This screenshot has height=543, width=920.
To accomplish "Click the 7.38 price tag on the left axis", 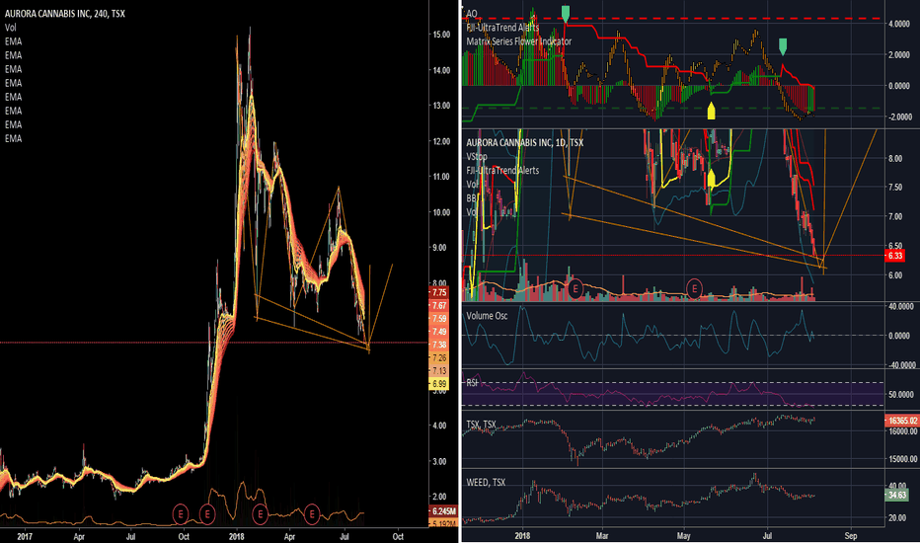I will point(439,346).
